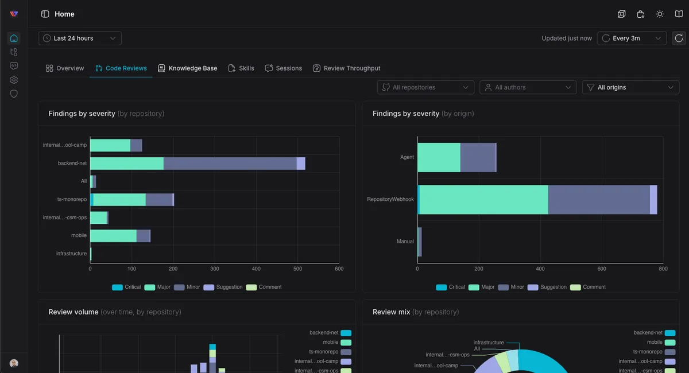The width and height of the screenshot is (689, 373).
Task: Click the "Review volume" panel heading
Action: (73, 312)
